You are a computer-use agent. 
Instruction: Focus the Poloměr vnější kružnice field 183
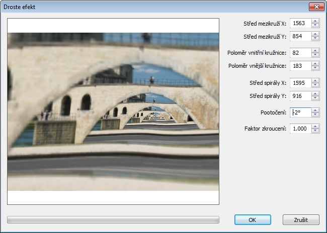click(x=300, y=66)
